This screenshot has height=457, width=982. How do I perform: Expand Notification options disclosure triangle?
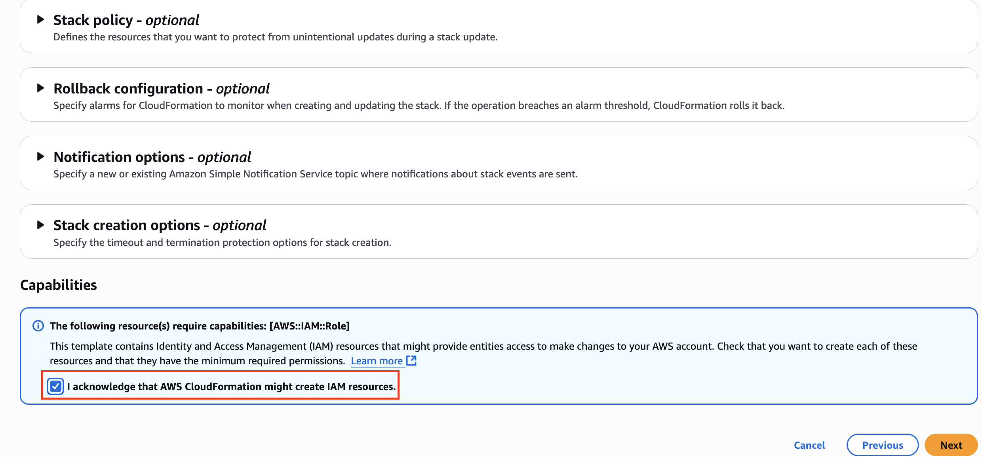point(40,156)
